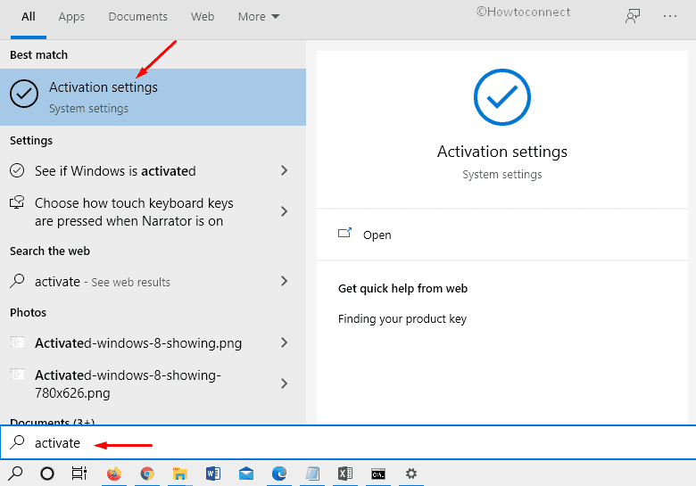Image resolution: width=696 pixels, height=486 pixels.
Task: Open Settings gear on the taskbar
Action: coord(411,474)
